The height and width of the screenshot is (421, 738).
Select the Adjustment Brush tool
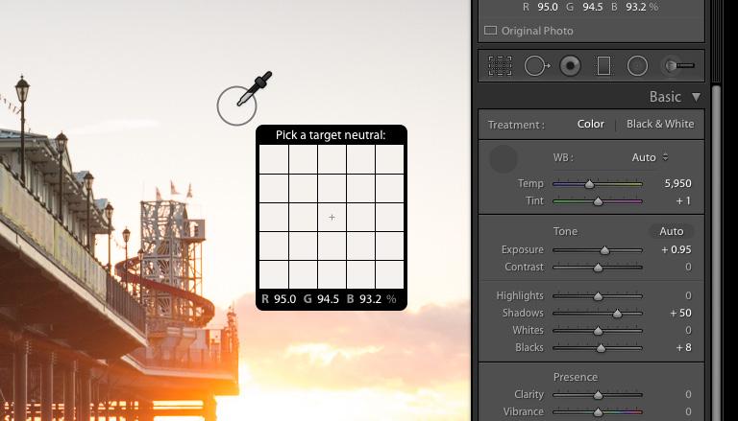click(x=677, y=66)
